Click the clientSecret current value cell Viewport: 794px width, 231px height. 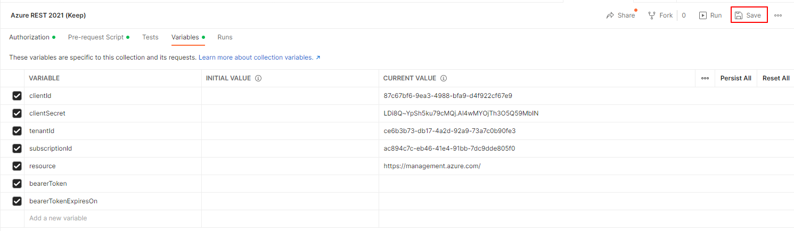(x=586, y=113)
